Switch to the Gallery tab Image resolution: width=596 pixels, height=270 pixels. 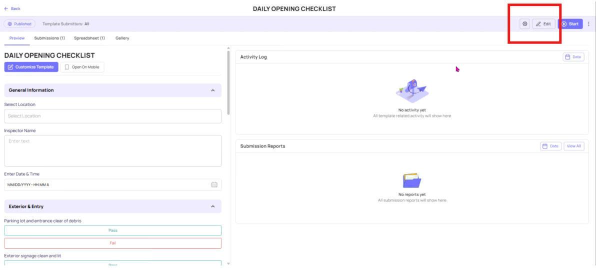122,38
